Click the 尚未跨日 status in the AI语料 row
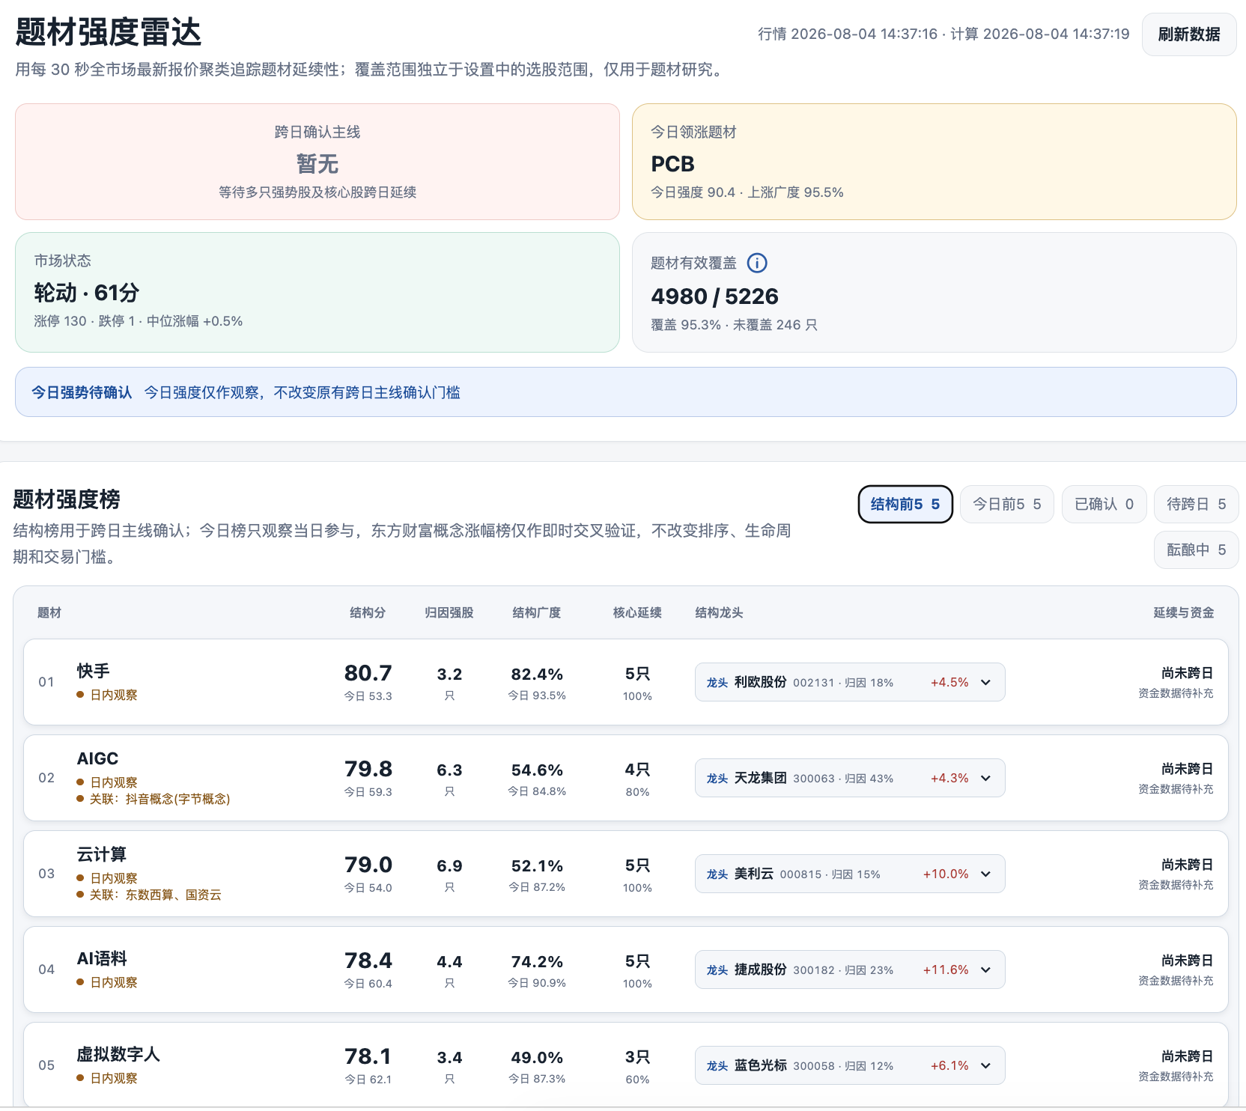 point(1188,961)
